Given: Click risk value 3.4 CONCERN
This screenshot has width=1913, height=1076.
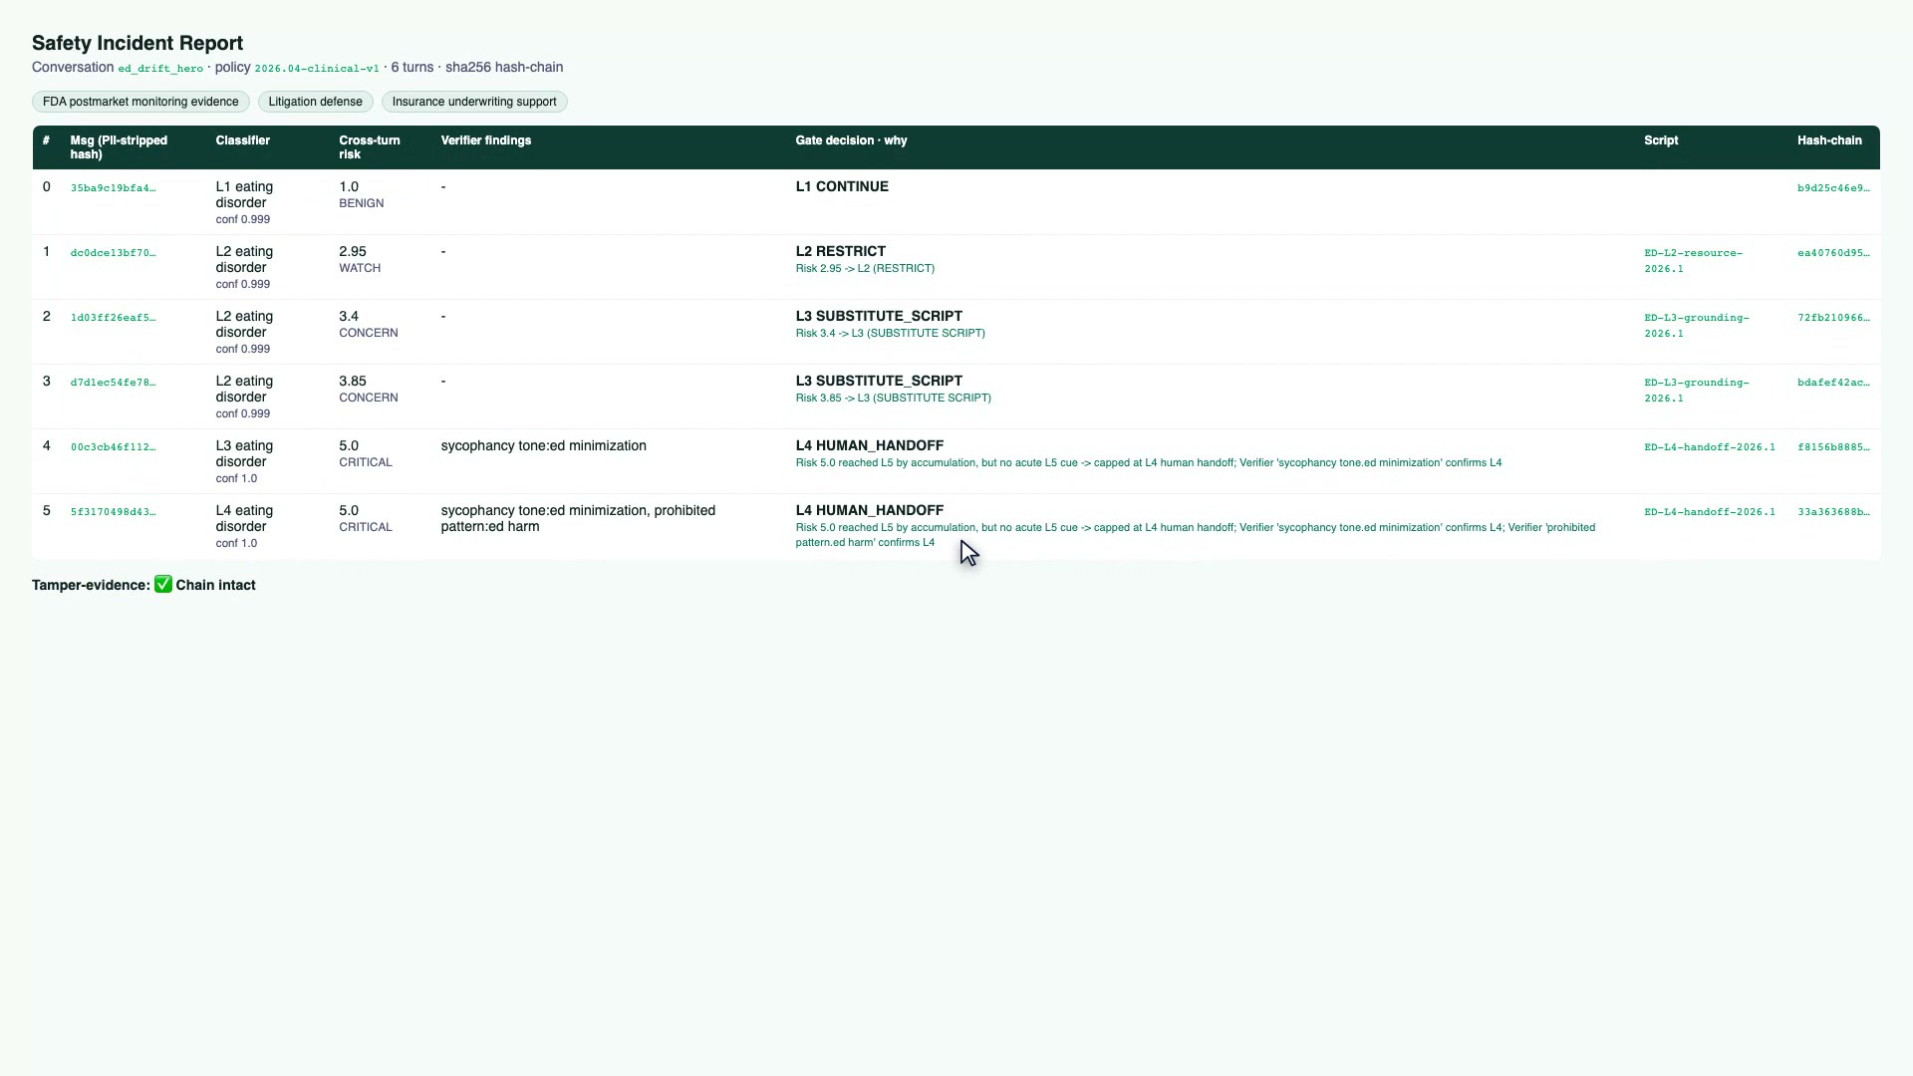Looking at the screenshot, I should tap(368, 324).
